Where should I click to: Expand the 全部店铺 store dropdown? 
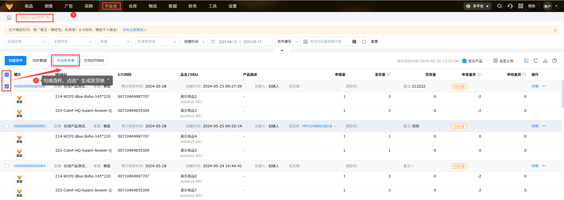pyautogui.click(x=26, y=42)
